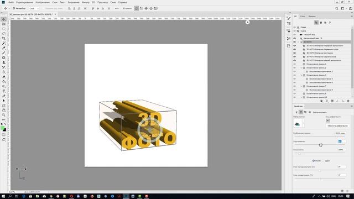
Task: Choose the Scale 3D object mode icon
Action: [x=156, y=8]
